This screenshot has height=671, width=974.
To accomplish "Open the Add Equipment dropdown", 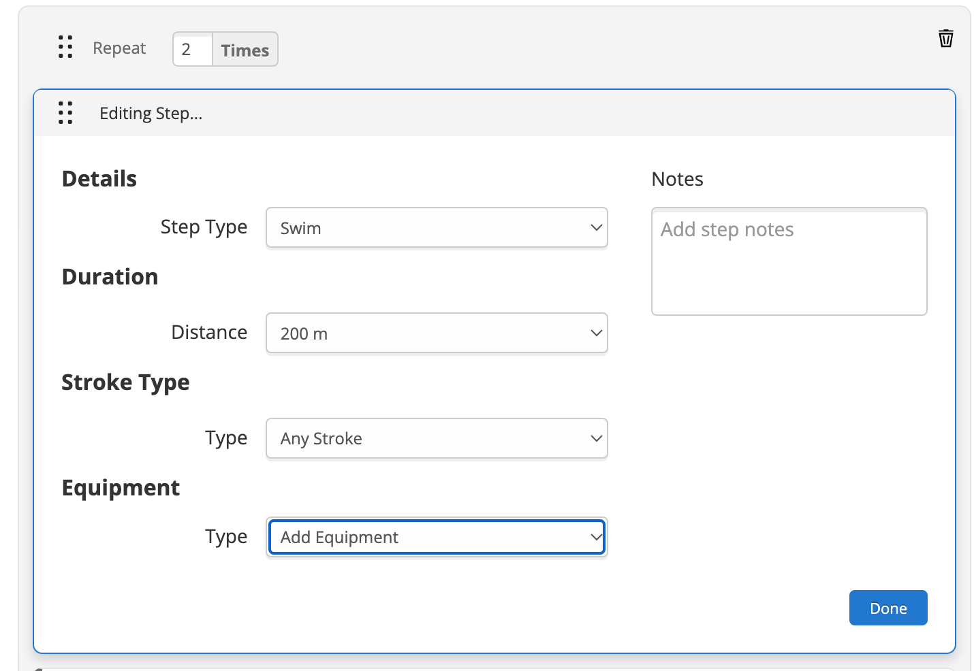I will (437, 537).
